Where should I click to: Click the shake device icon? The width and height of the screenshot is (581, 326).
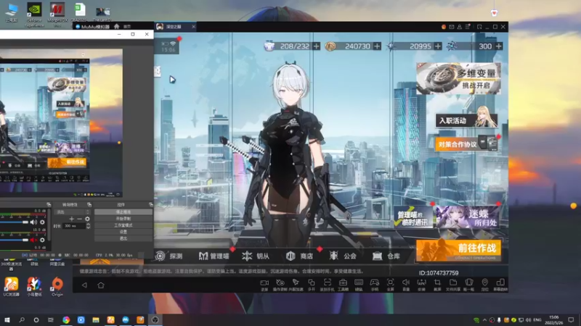coord(468,283)
